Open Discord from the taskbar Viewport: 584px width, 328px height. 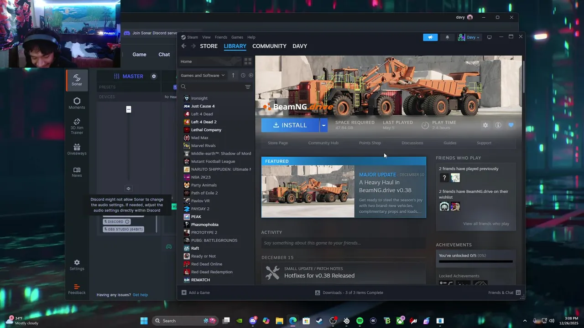(253, 321)
